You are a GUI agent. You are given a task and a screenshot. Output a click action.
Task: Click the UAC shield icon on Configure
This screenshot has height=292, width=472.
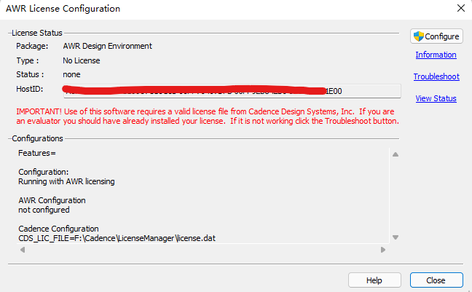coord(418,36)
